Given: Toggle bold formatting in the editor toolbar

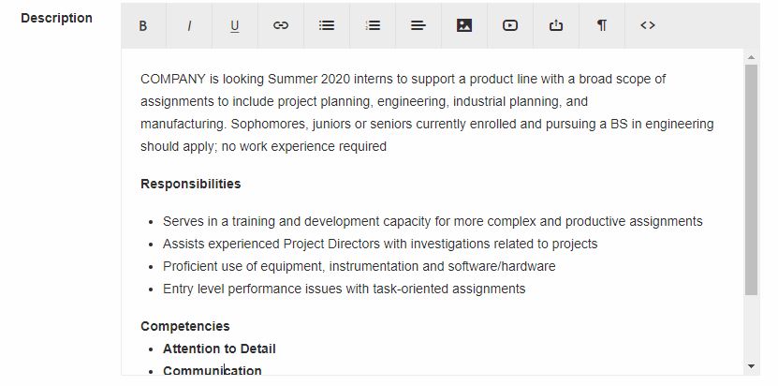Looking at the screenshot, I should [x=143, y=25].
